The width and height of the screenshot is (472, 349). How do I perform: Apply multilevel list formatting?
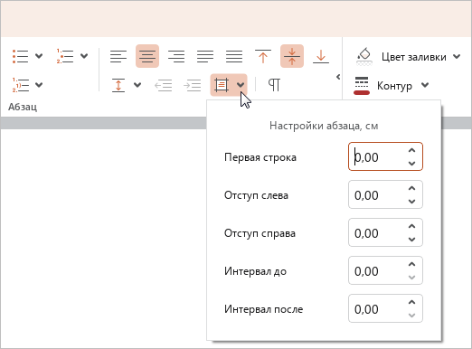21,85
